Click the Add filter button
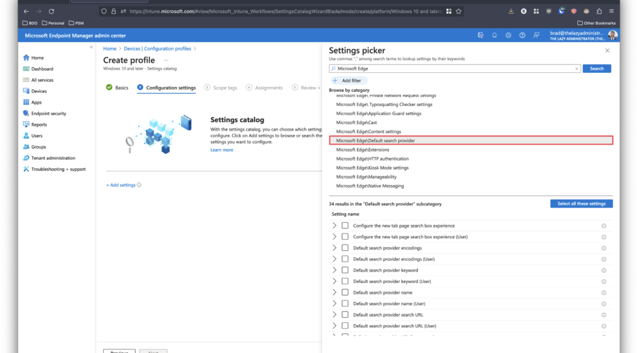 [x=348, y=80]
